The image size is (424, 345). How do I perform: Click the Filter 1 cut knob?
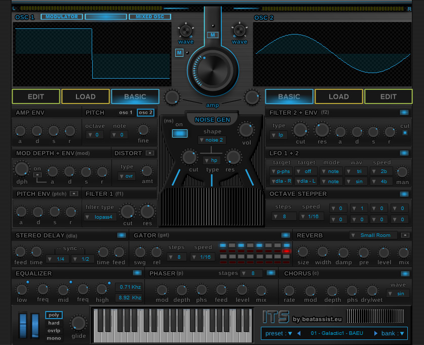[128, 212]
